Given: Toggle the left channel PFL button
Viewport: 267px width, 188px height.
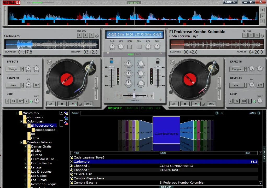Looking at the screenshot, I should pos(112,62).
